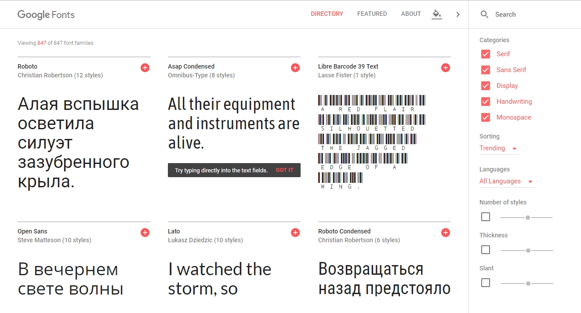Switch to the FEATURED tab
This screenshot has width=581, height=313.
point(372,14)
